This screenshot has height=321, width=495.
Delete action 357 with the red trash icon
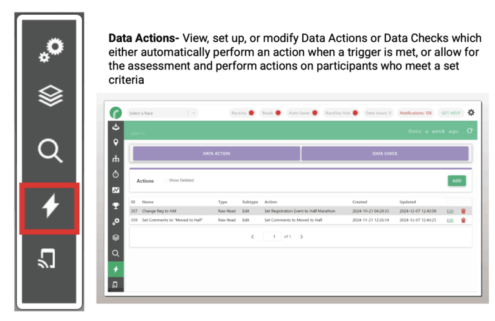(x=463, y=211)
